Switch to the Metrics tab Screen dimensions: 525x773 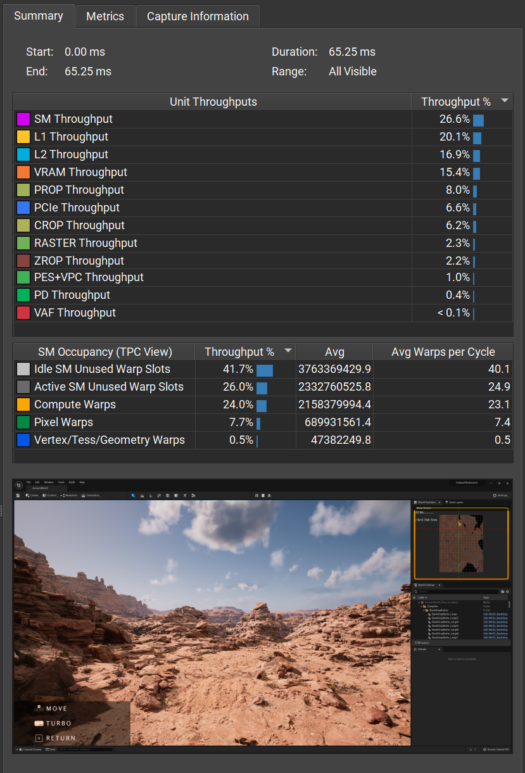105,16
